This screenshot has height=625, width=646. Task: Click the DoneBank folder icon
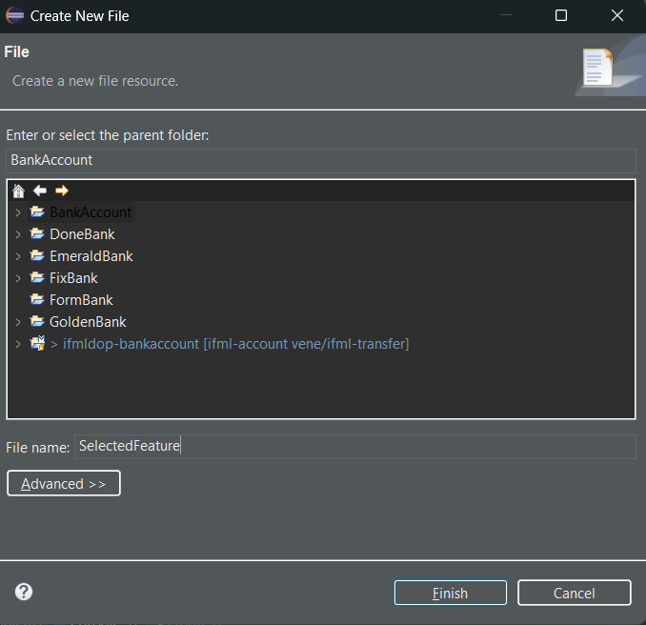click(37, 233)
